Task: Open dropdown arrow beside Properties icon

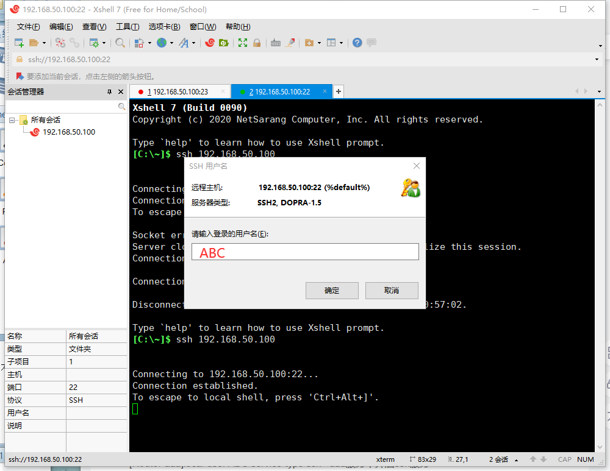Action: (104, 43)
